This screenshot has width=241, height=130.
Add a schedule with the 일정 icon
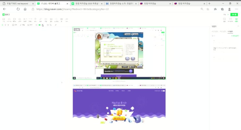click(x=51, y=20)
